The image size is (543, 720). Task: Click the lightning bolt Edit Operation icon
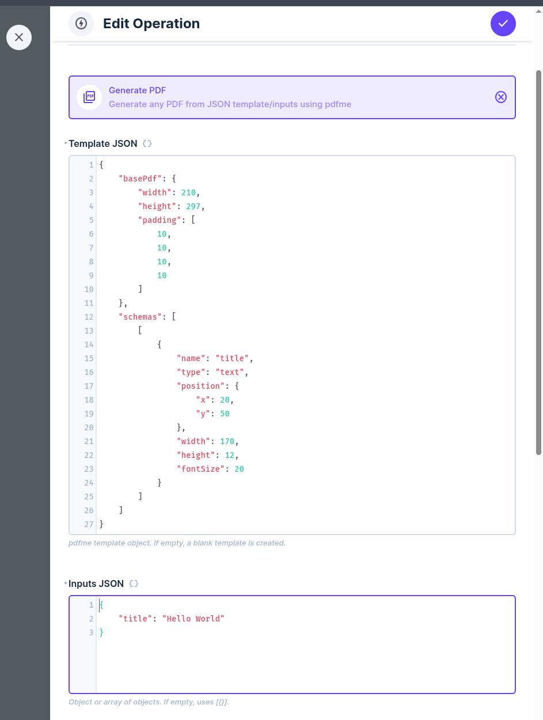[x=81, y=24]
